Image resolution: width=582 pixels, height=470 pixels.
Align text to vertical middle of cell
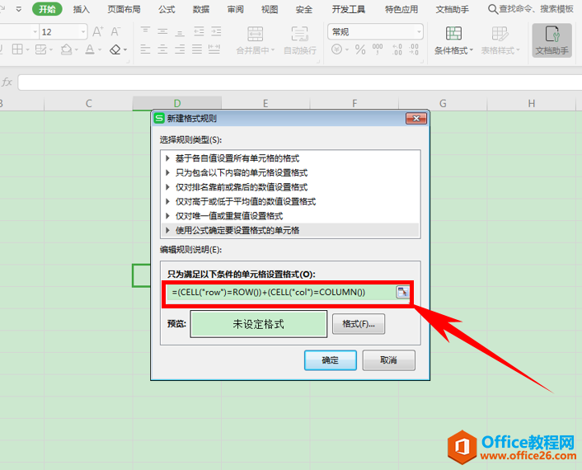(x=162, y=31)
